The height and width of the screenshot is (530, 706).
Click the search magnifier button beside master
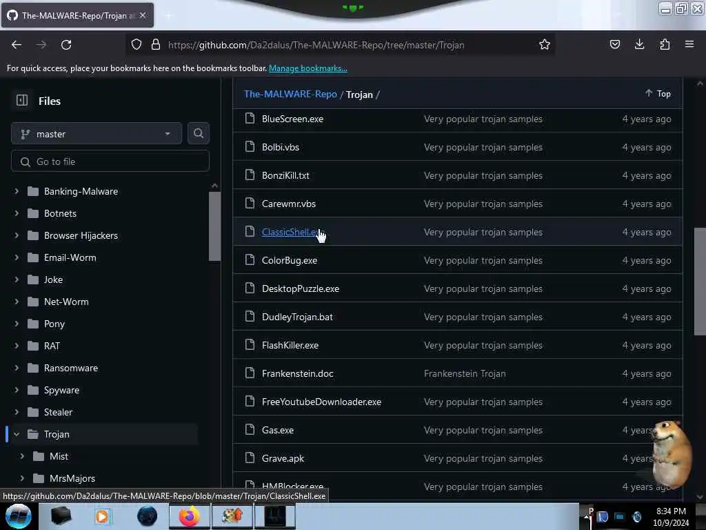(x=198, y=133)
